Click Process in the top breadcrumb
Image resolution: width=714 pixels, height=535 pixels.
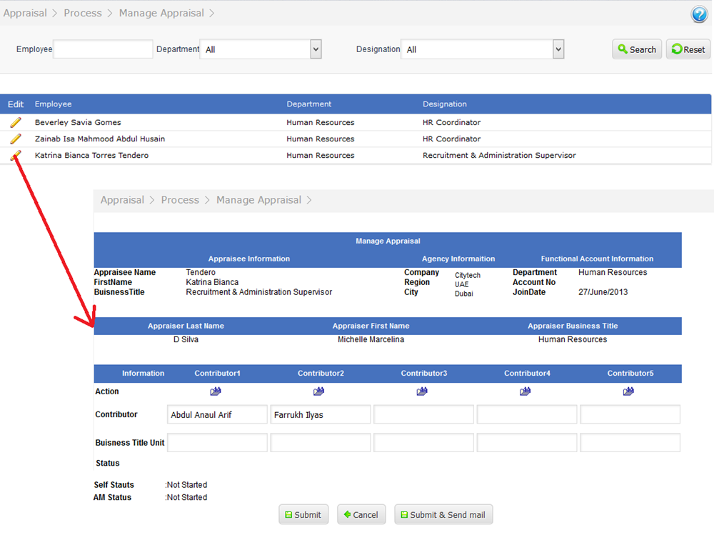pyautogui.click(x=83, y=13)
